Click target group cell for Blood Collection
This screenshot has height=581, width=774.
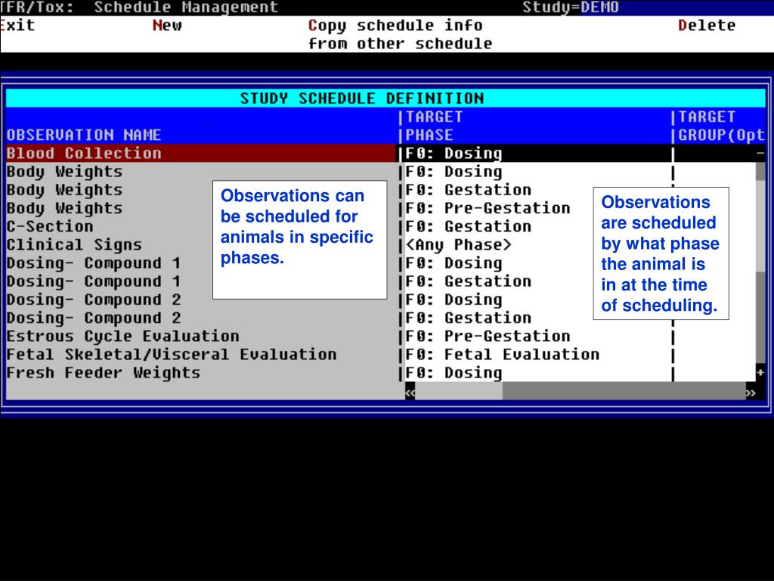[714, 154]
